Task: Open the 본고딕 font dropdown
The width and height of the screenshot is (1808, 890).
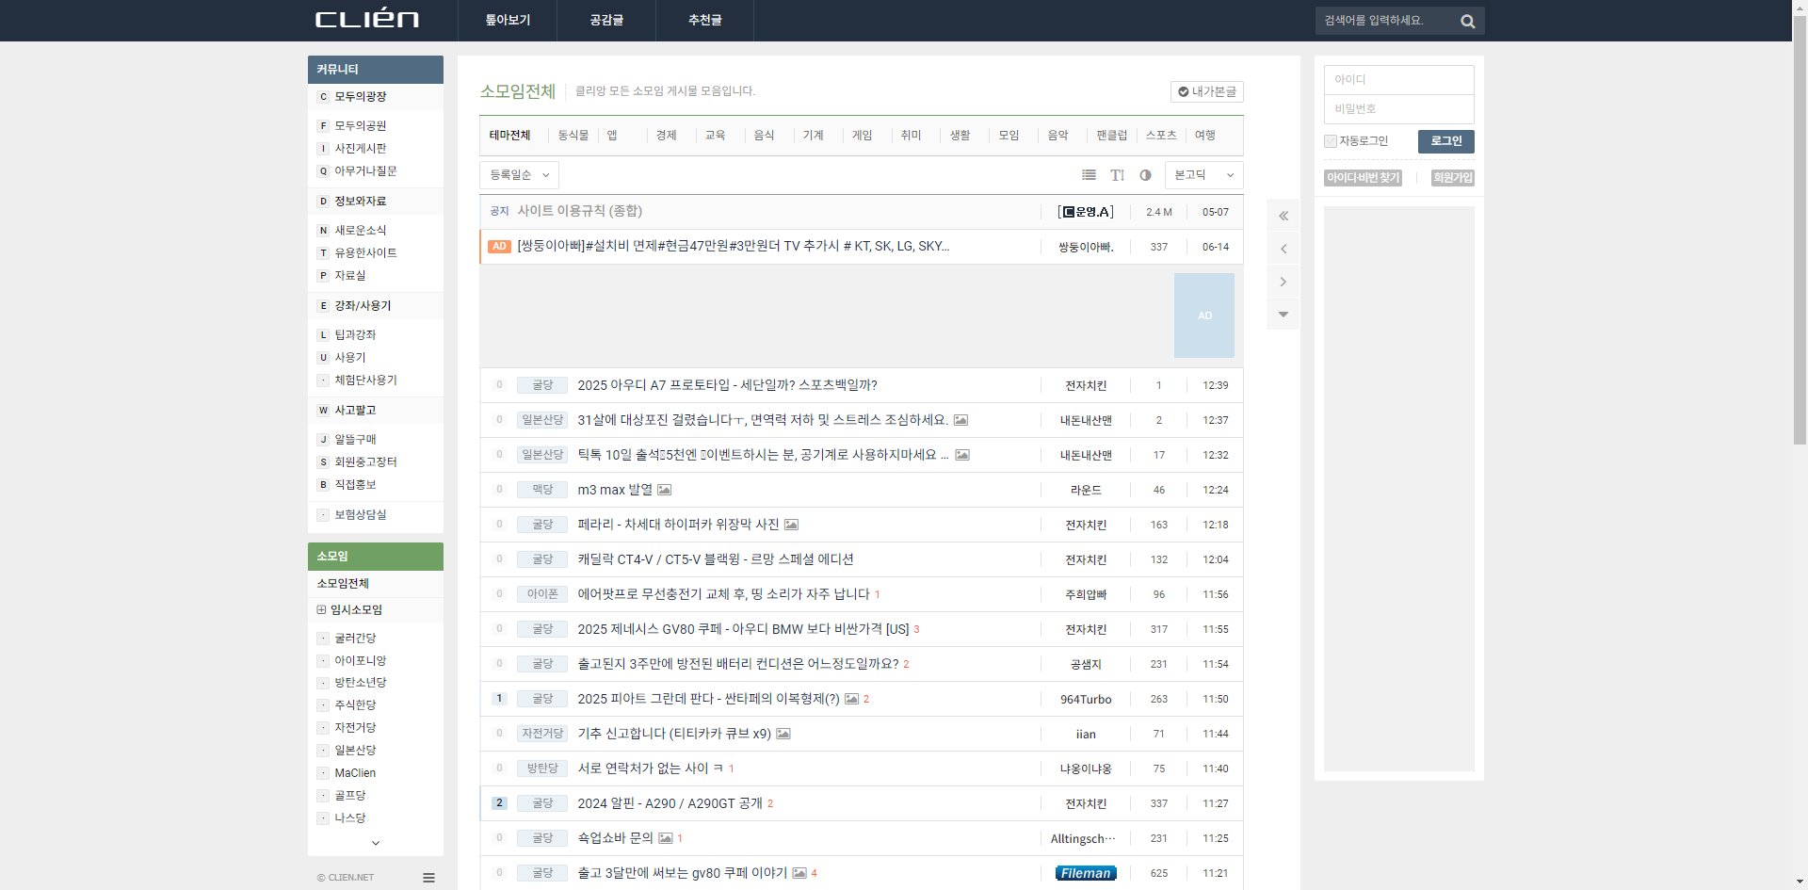Action: [1203, 175]
